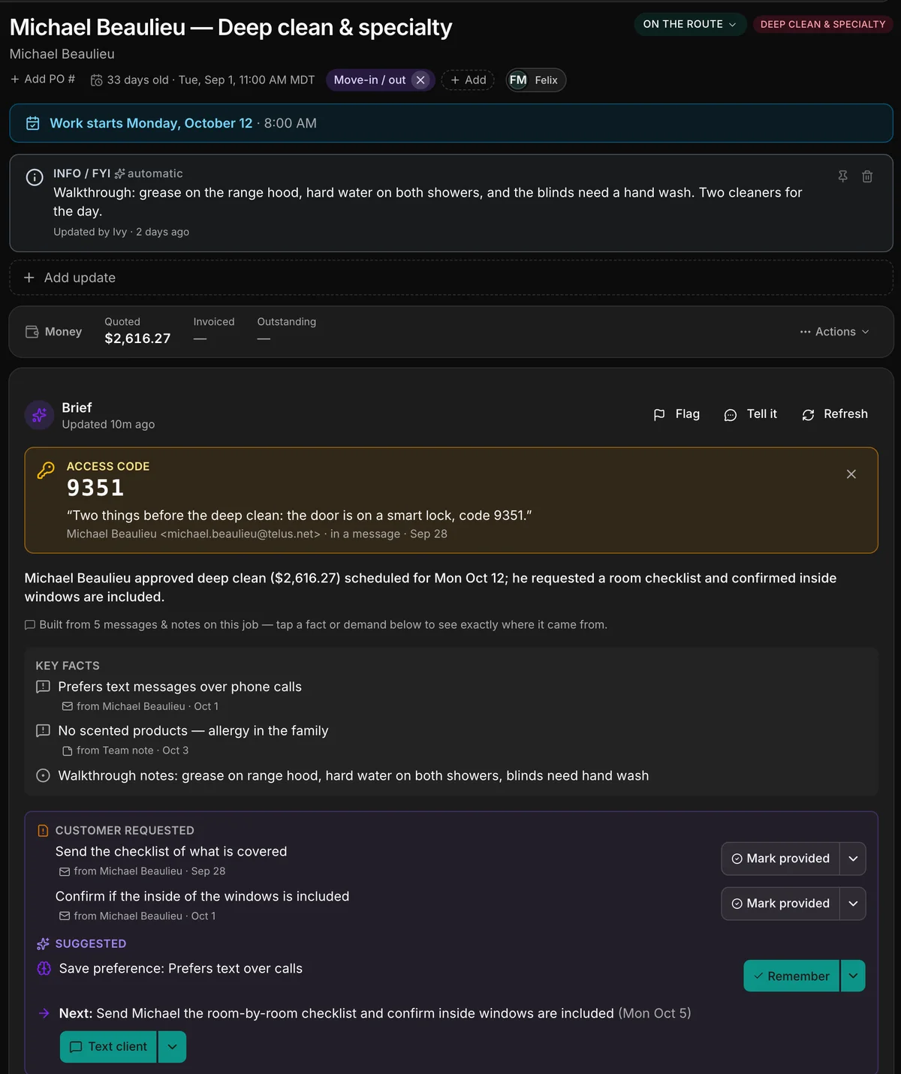
Task: Mark inside windows request as provided
Action: [x=780, y=904]
